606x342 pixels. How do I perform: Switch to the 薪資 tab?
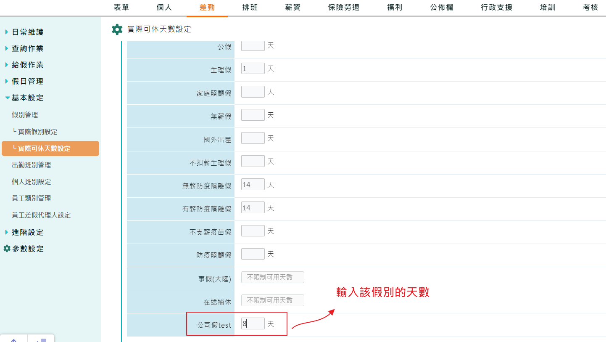pos(292,7)
